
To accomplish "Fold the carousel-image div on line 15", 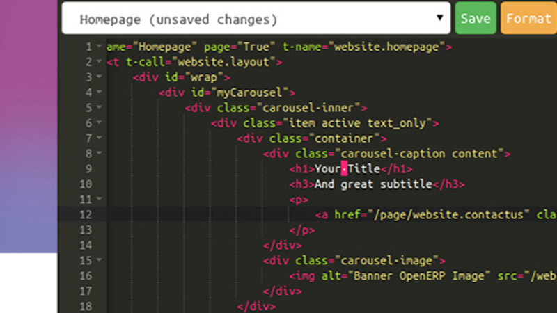I will coord(100,261).
